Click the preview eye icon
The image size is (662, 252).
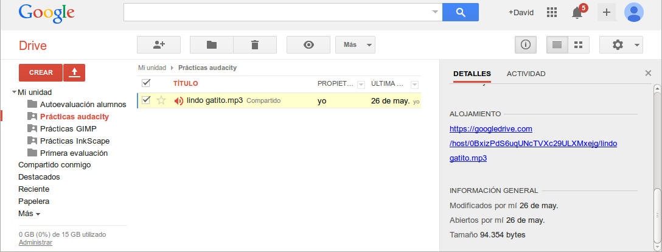(308, 45)
